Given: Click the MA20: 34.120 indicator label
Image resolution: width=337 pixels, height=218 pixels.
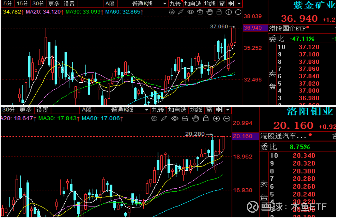Looking at the screenshot, I should point(45,12).
